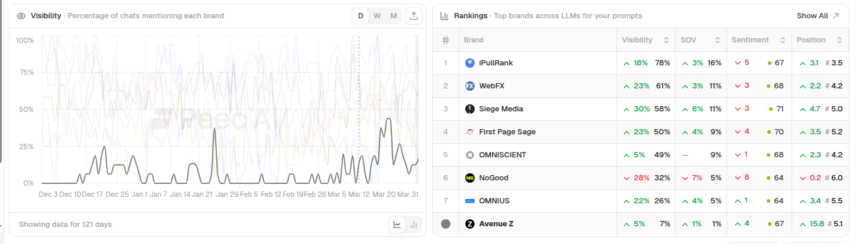Open iPullRank brand row name

(x=496, y=63)
